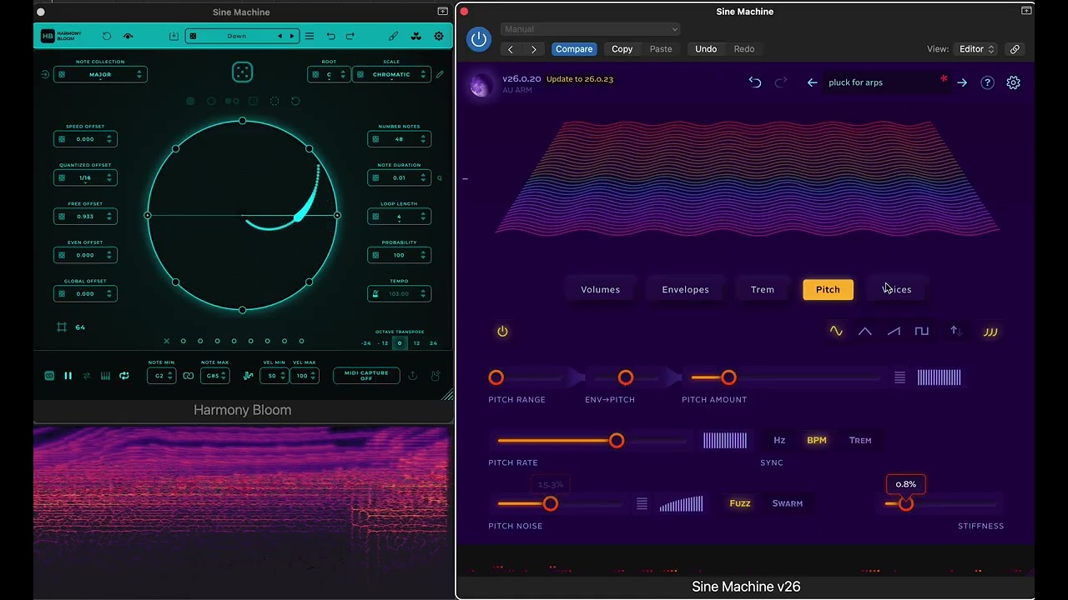The height and width of the screenshot is (600, 1068).
Task: Click the pencil edit icon next to Scale
Action: coord(440,74)
